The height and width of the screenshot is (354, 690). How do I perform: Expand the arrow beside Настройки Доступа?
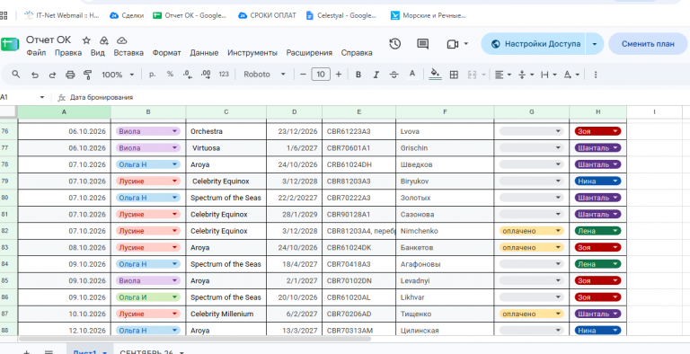(595, 44)
